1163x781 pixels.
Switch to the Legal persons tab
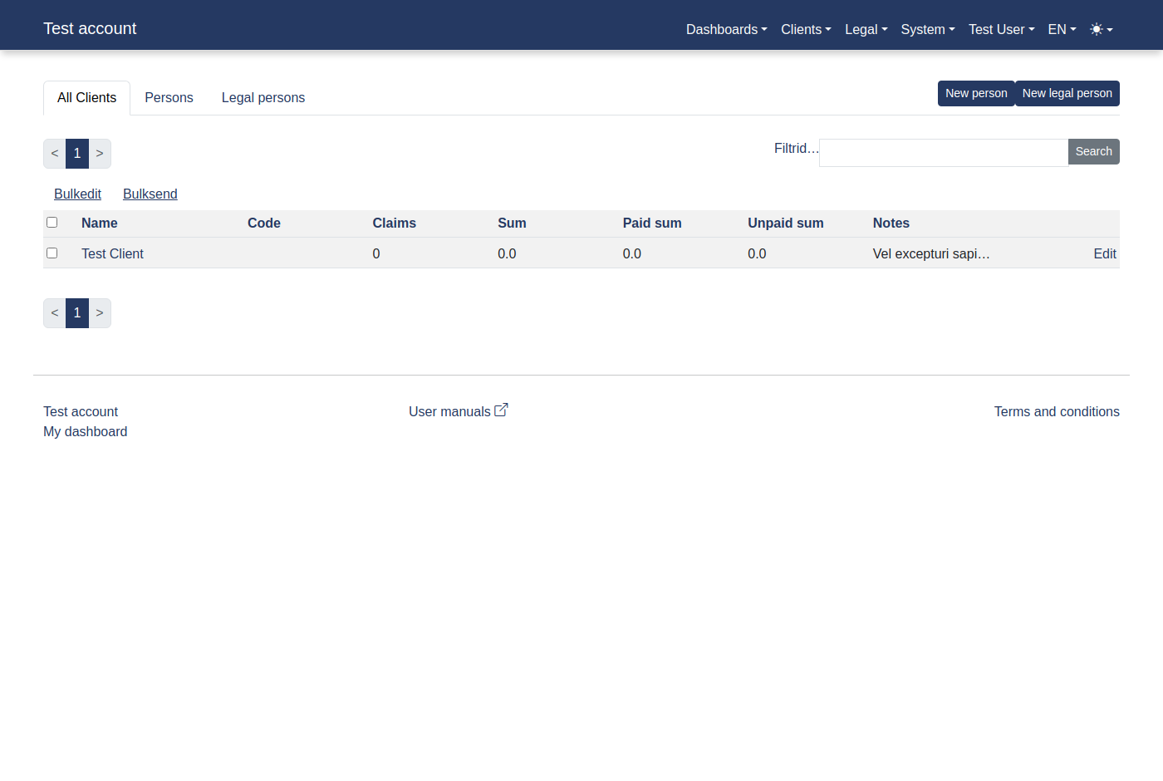[263, 98]
